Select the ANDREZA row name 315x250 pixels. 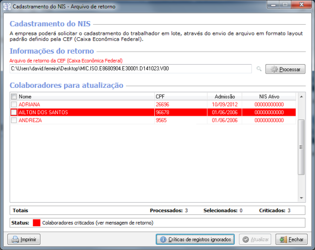point(30,120)
